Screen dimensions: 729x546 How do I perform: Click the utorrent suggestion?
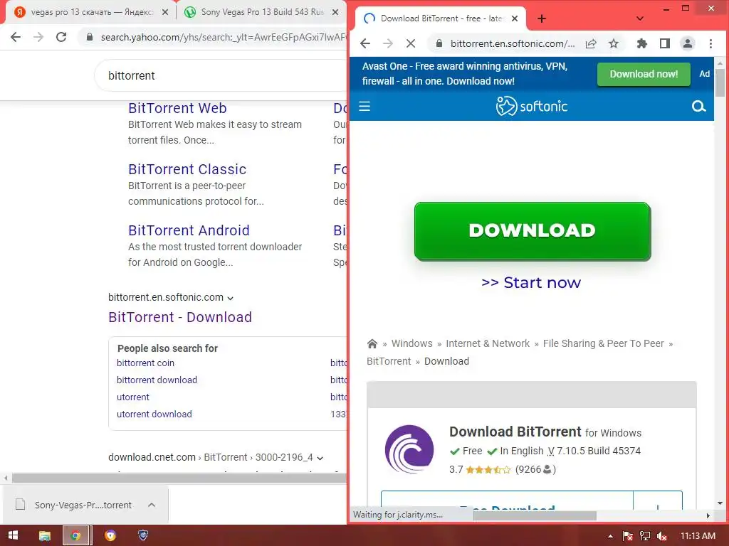[x=133, y=397]
